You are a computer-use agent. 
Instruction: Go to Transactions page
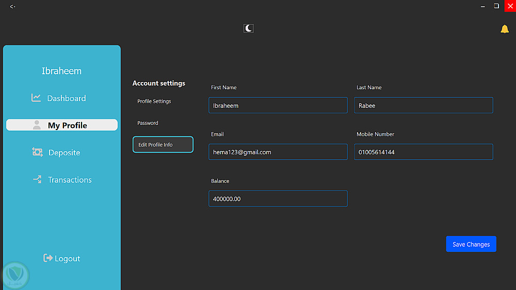[x=70, y=180]
